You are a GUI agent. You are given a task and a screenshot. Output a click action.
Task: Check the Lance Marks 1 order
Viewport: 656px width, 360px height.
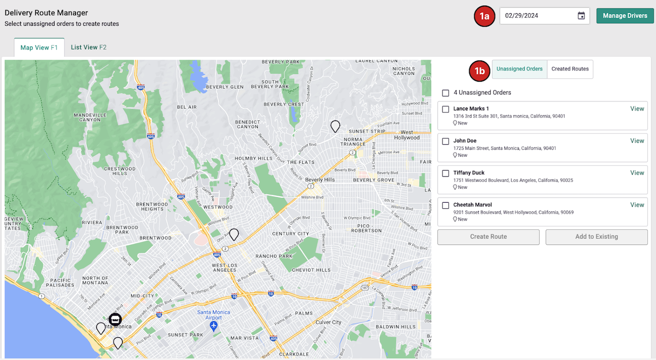pyautogui.click(x=446, y=109)
